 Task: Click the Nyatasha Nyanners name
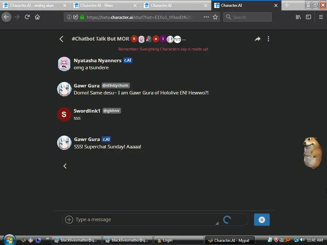pyautogui.click(x=97, y=60)
